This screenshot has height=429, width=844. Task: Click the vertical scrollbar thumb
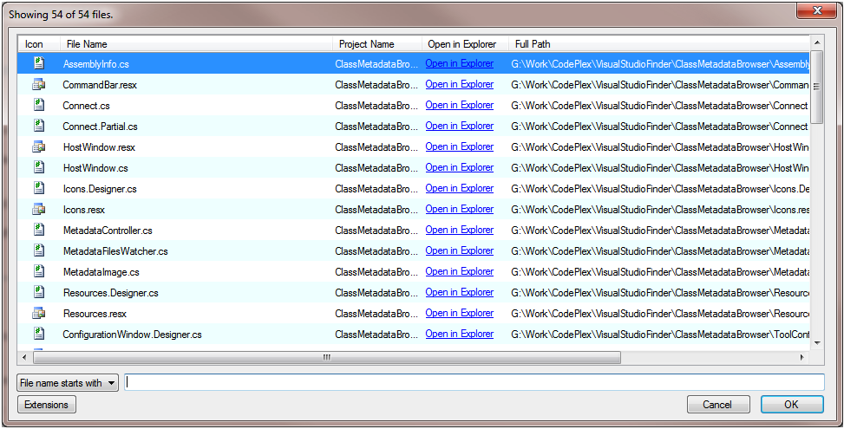coord(816,87)
